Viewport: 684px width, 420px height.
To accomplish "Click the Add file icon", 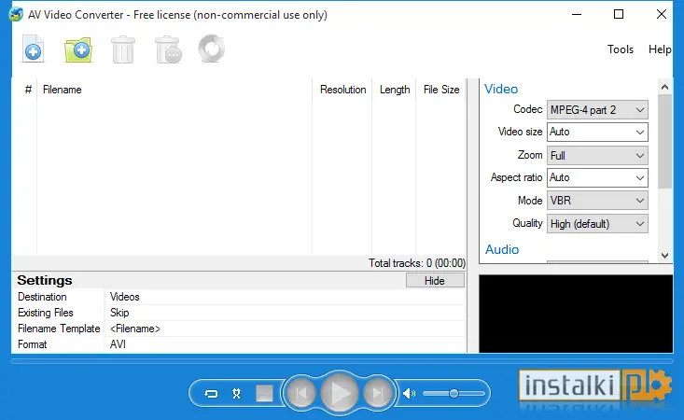I will pyautogui.click(x=33, y=49).
